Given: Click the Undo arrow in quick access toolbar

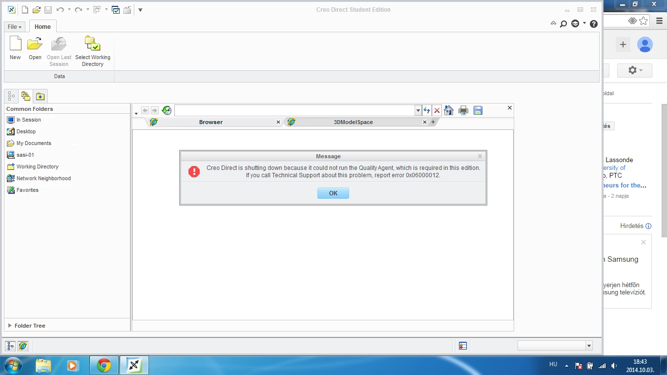Looking at the screenshot, I should pyautogui.click(x=60, y=10).
